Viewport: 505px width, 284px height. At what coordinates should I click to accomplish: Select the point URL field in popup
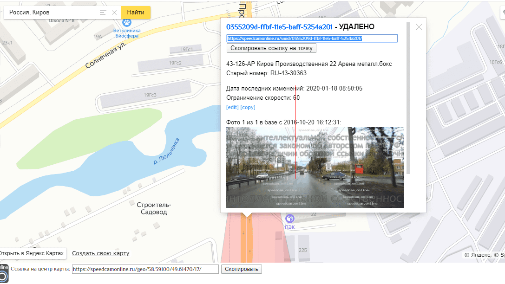coord(312,39)
